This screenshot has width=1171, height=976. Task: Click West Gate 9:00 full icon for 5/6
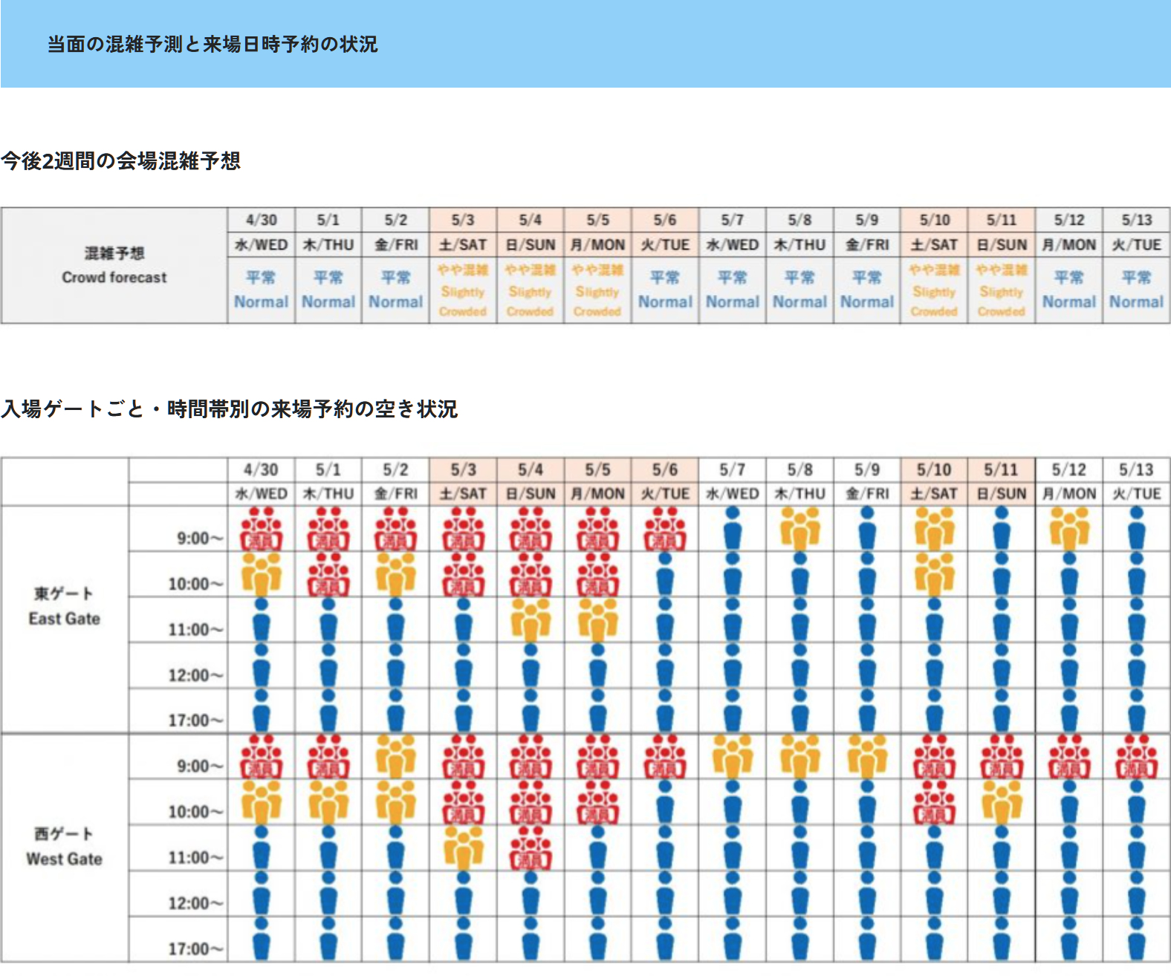[665, 757]
